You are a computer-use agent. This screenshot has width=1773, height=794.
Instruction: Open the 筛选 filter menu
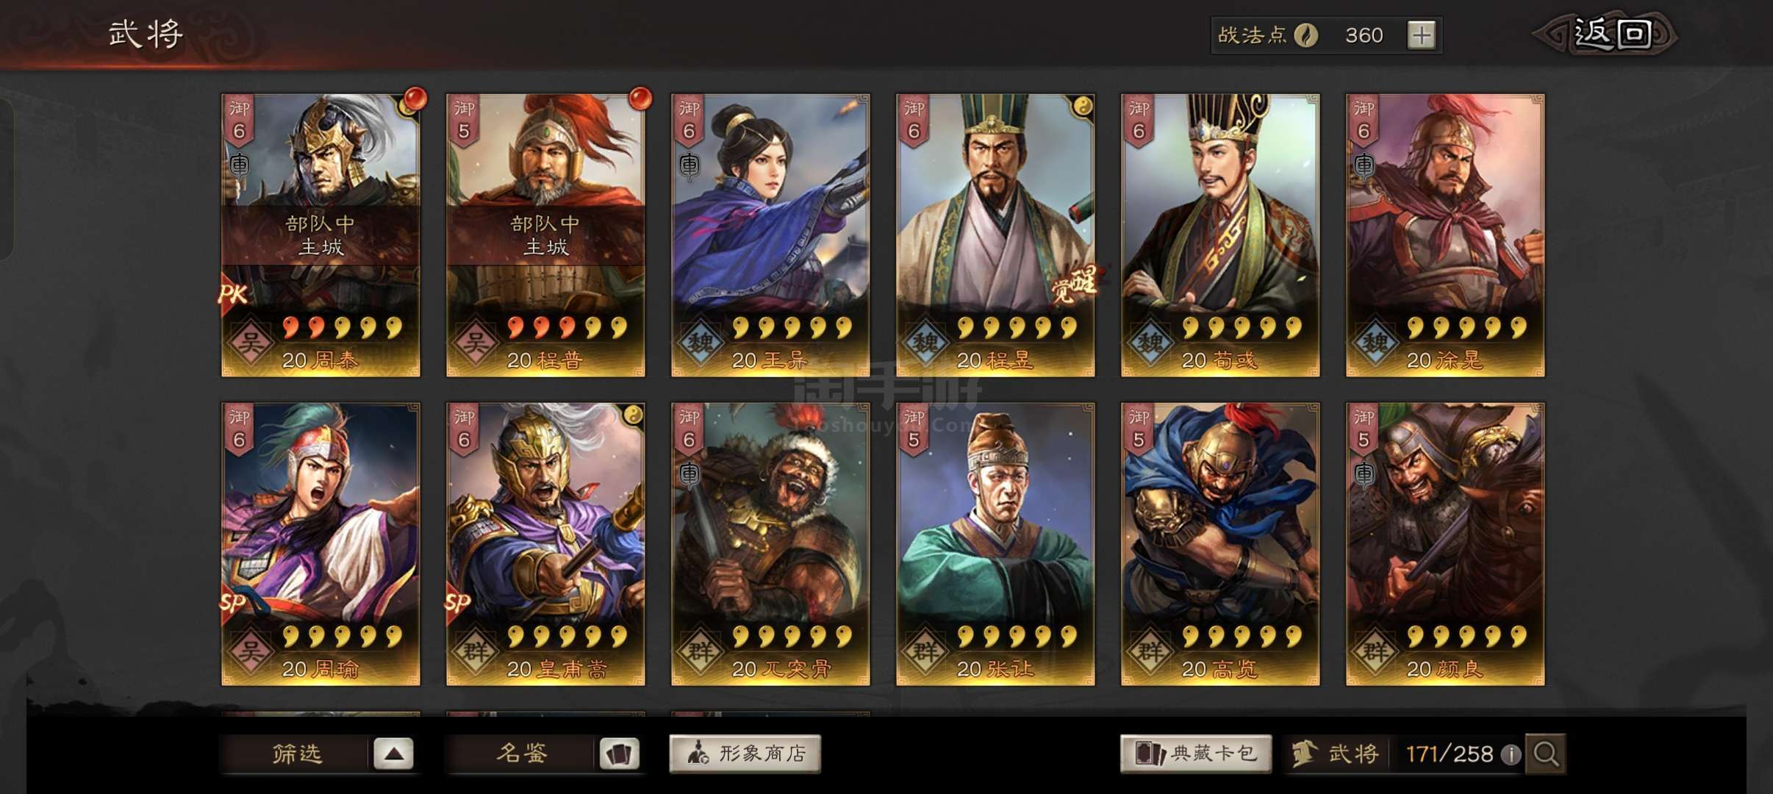[297, 754]
